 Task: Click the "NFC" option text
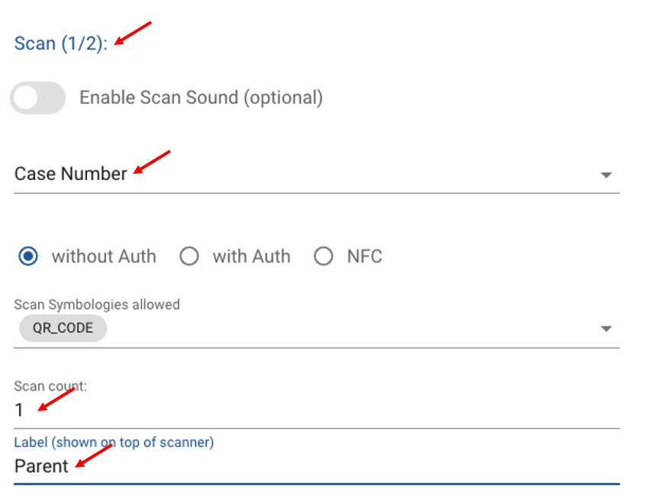364,256
